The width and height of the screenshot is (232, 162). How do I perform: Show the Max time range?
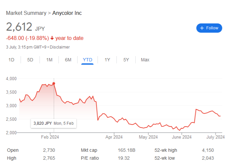pyautogui.click(x=145, y=60)
